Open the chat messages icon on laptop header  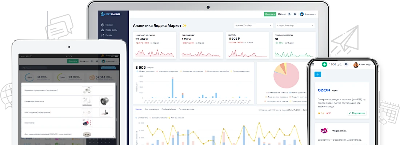(x=289, y=14)
